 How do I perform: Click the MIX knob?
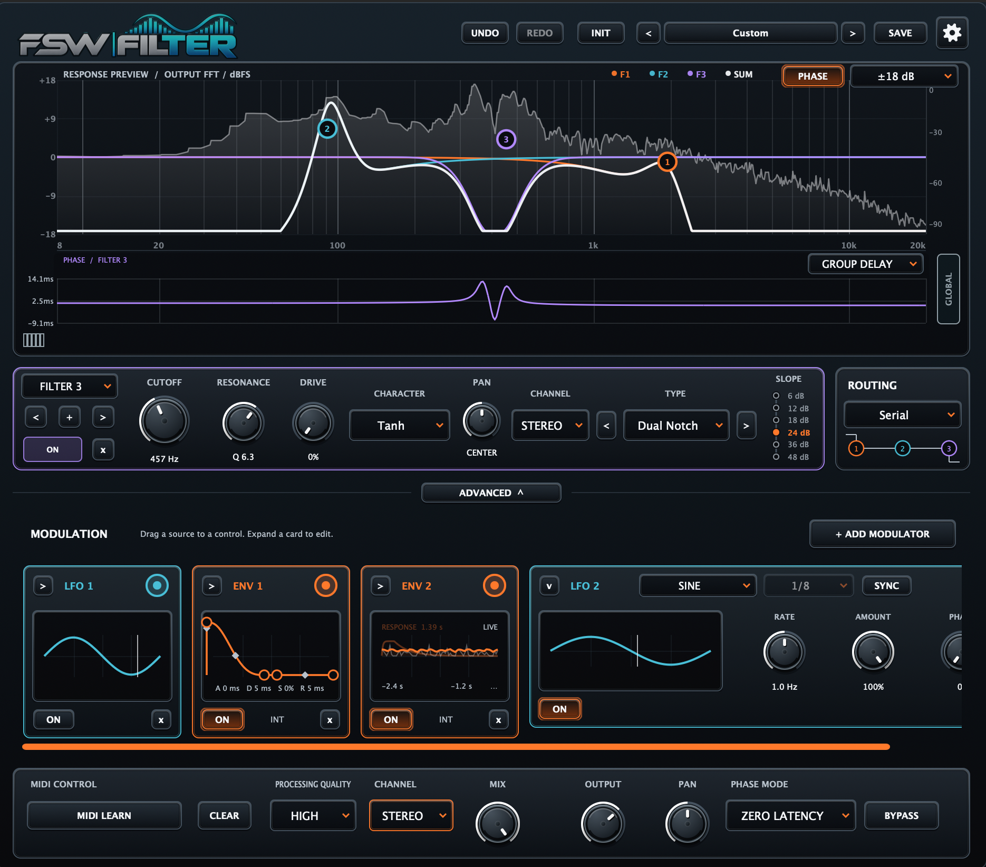pos(497,824)
